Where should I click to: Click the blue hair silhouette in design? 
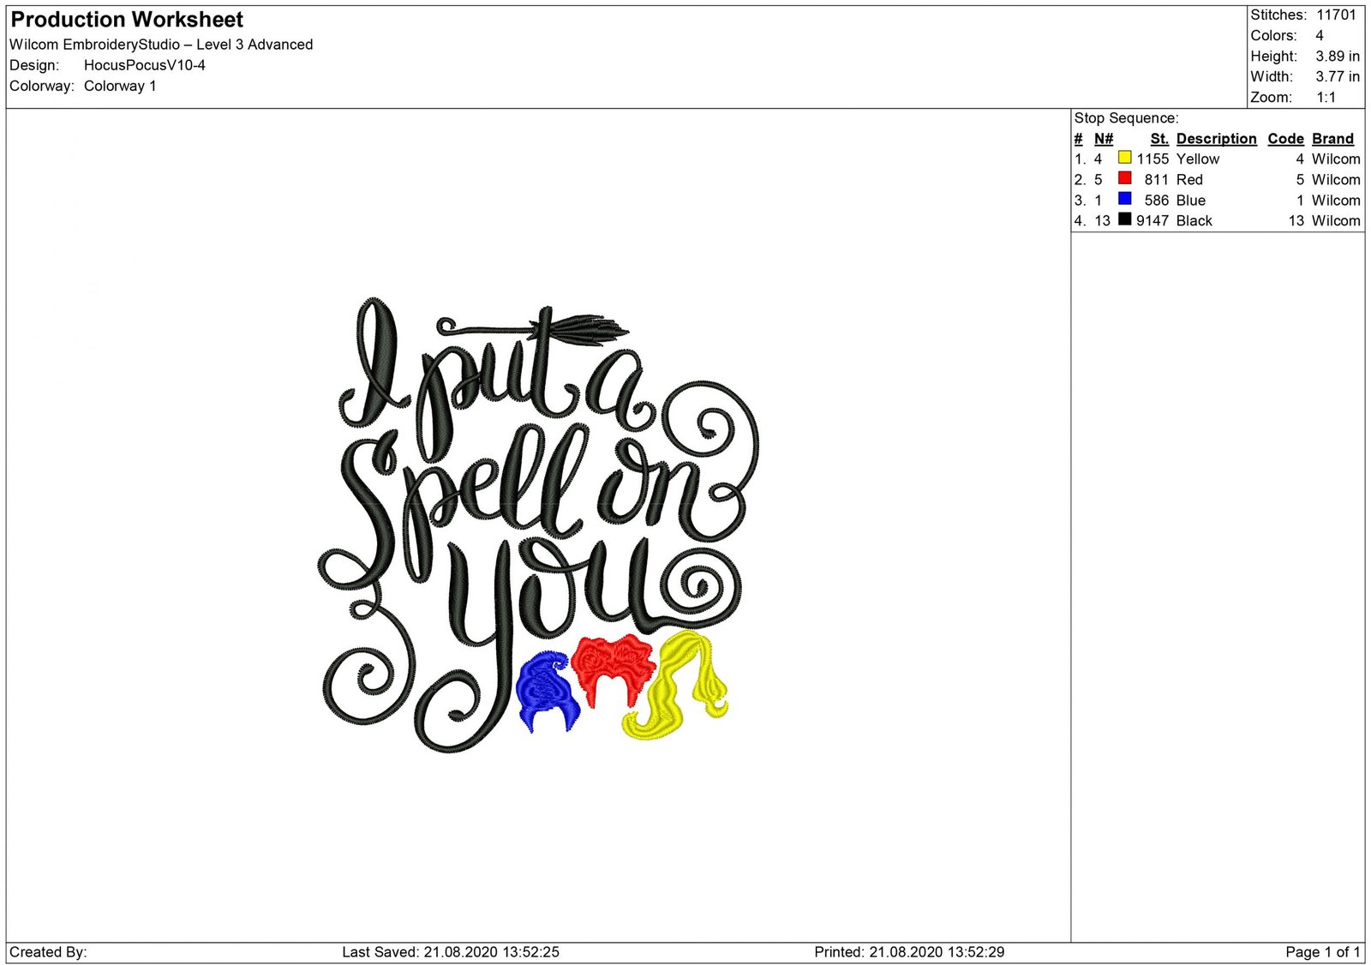coord(548,692)
